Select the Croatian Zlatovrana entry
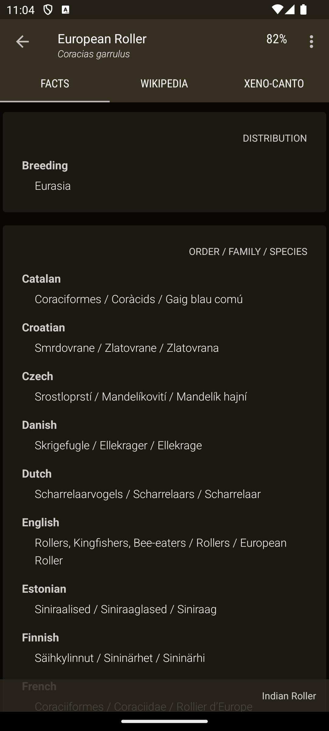The width and height of the screenshot is (329, 731). [164, 337]
